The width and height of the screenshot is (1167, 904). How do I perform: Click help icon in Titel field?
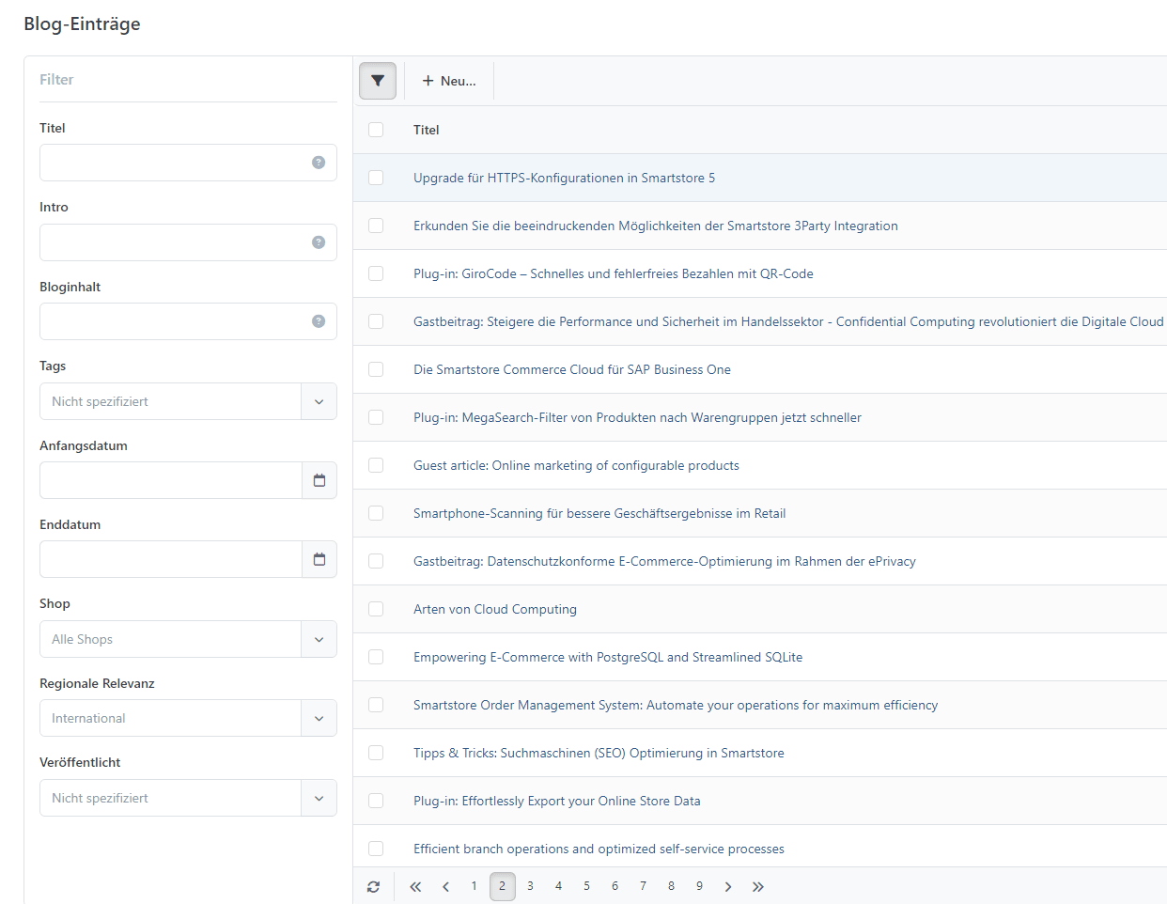[x=319, y=163]
